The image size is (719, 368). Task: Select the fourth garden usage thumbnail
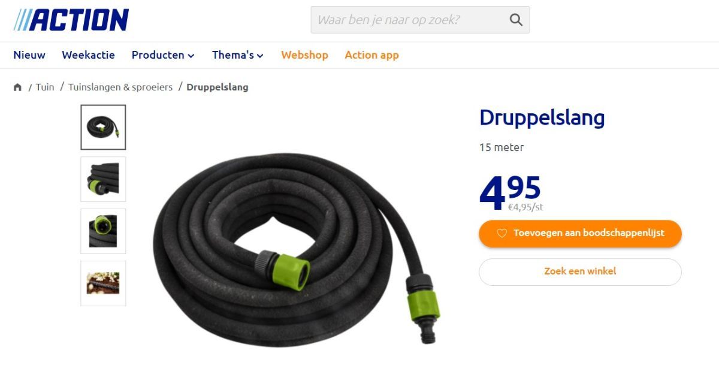[x=103, y=283]
